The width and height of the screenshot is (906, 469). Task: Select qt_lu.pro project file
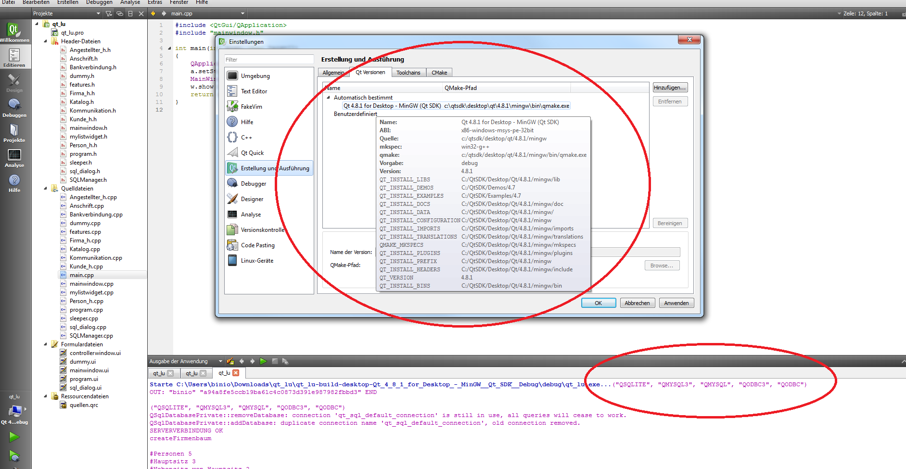72,33
